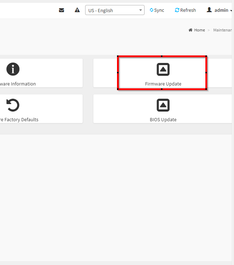Click the Refresh text link
The image size is (234, 265).
[x=188, y=10]
